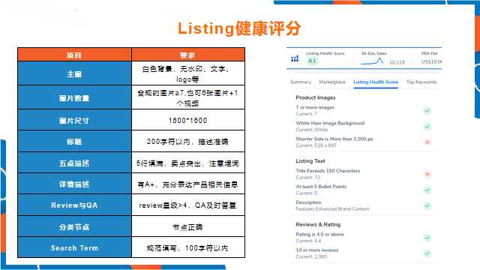Select the 主图 row label
Screen dimensions: 480x270
pyautogui.click(x=74, y=73)
